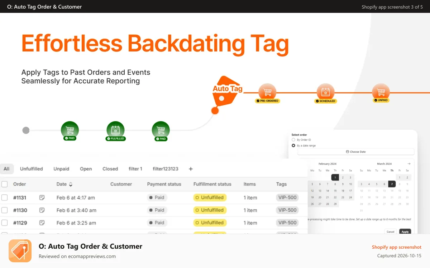Select checkbox for order #1131
Viewport: 430px width, 268px height.
[4, 197]
